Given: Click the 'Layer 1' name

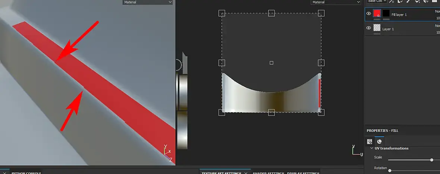Looking at the screenshot, I should pos(388,29).
